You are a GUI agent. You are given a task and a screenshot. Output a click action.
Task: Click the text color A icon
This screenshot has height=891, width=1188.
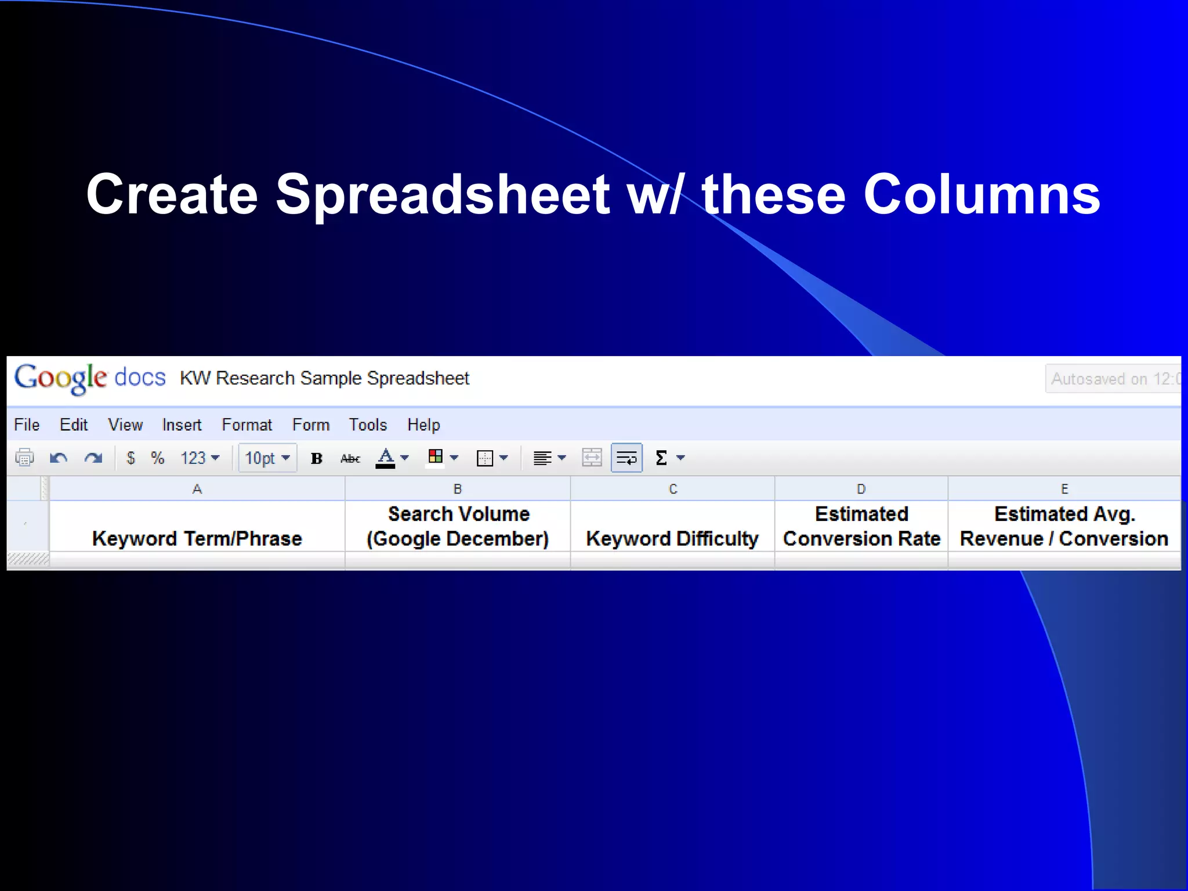click(385, 458)
